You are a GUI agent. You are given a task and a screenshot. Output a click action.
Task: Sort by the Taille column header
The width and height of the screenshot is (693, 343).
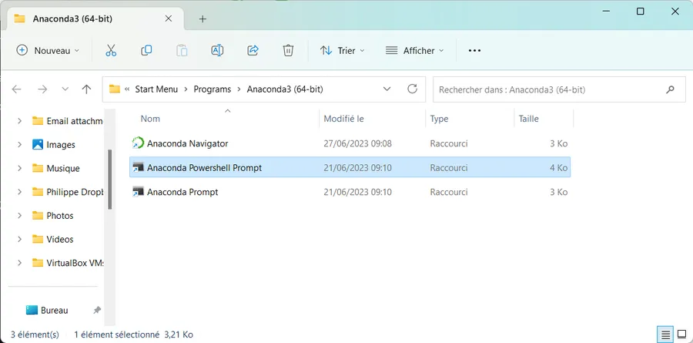(528, 119)
